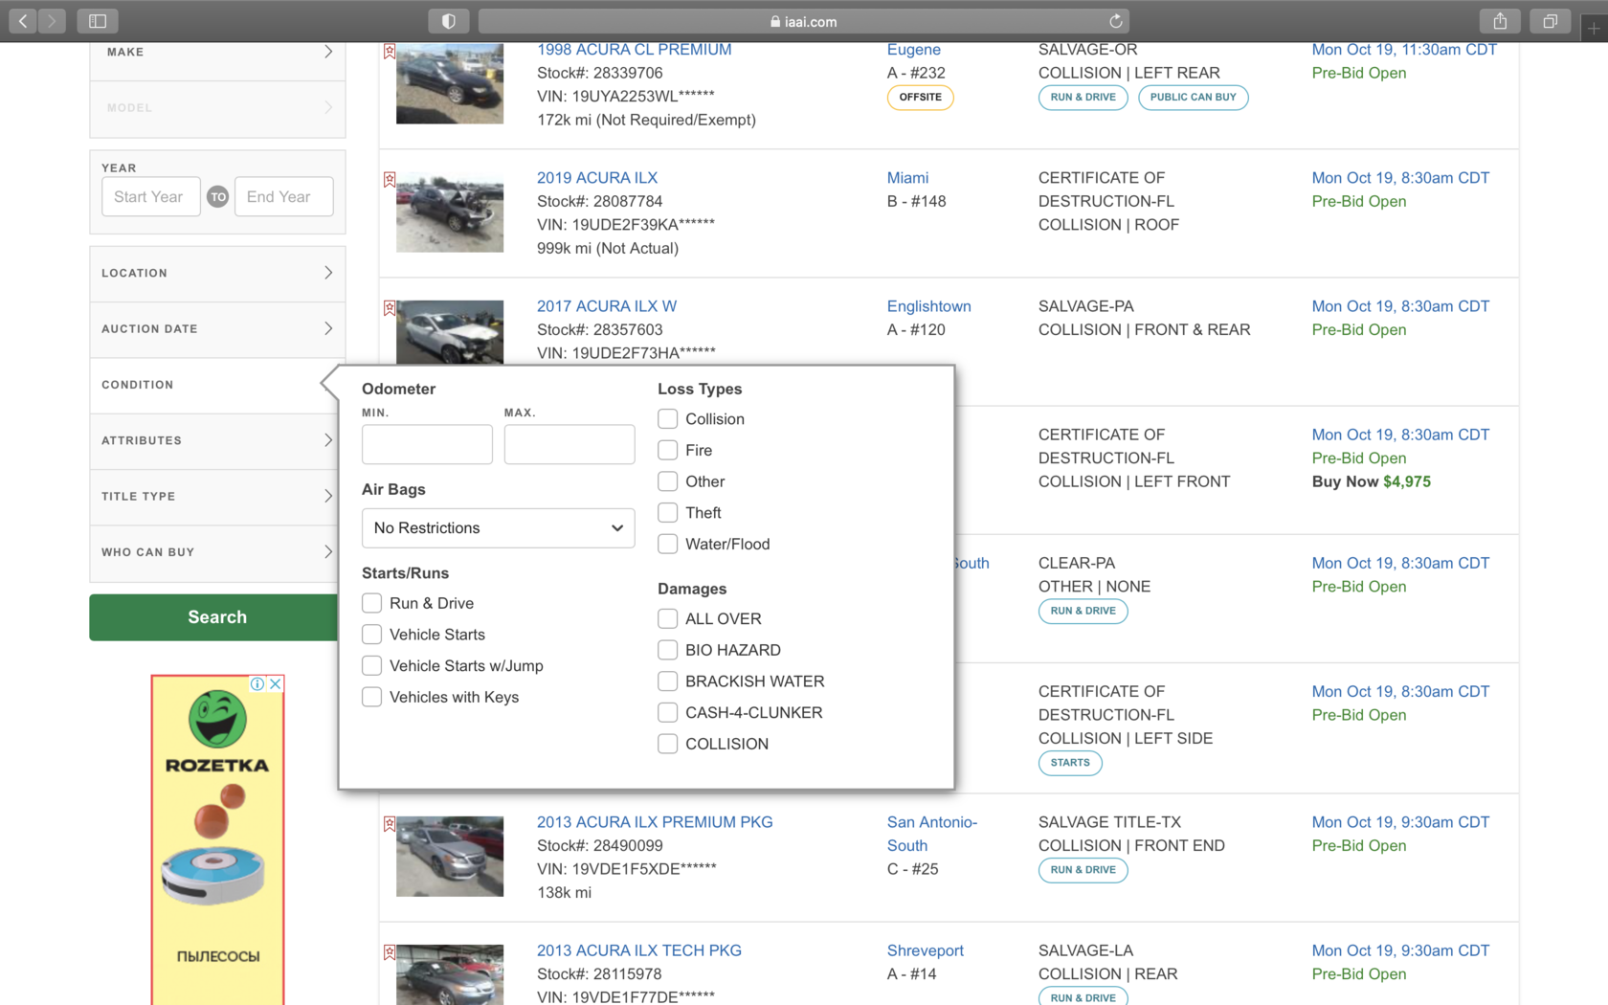Click PUBLIC CAN BUY tag
Screen dimensions: 1608x1005
coord(1194,98)
